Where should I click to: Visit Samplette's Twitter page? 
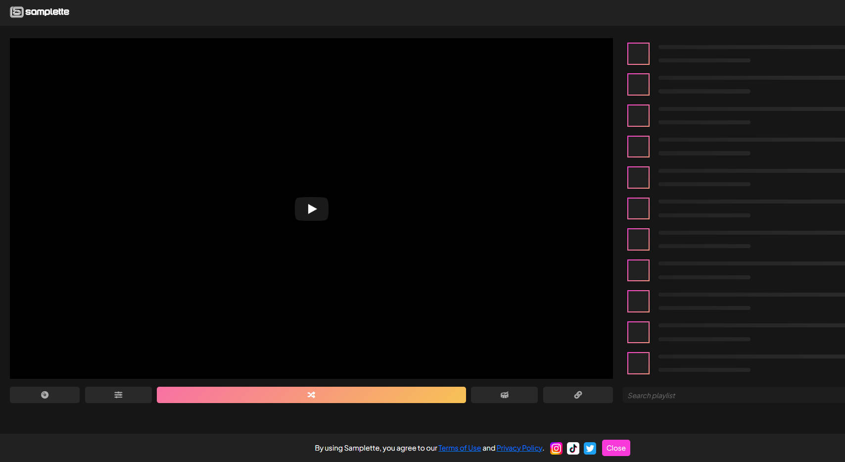(590, 448)
